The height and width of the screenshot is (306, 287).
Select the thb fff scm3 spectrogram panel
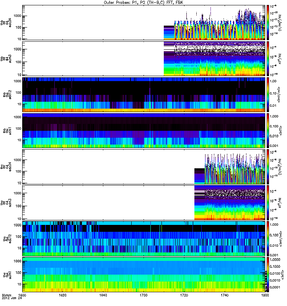pyautogui.click(x=143, y=58)
